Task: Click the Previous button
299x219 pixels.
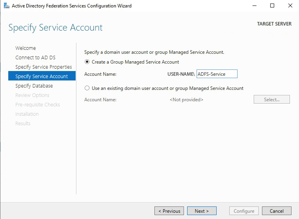Action: [169, 211]
